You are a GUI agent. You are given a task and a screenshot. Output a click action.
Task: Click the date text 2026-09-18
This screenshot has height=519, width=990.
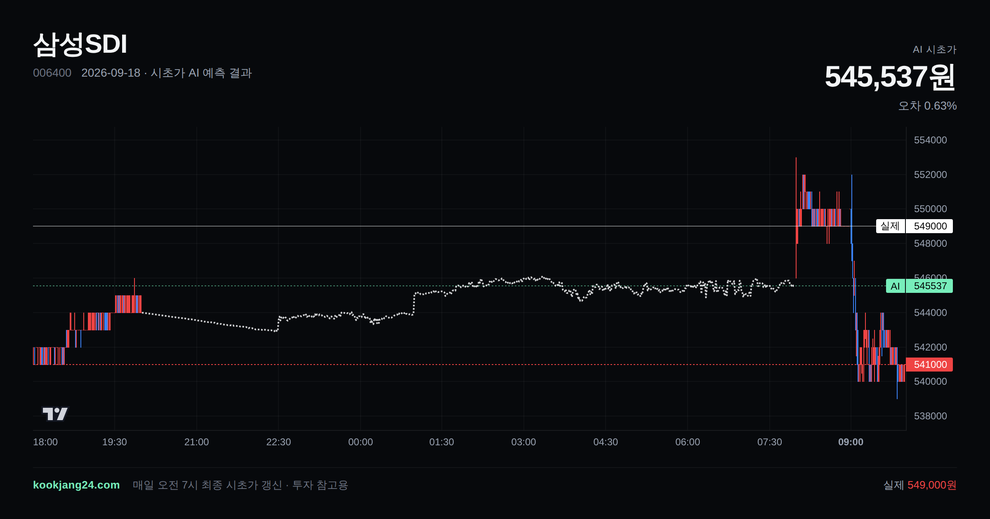pos(111,73)
